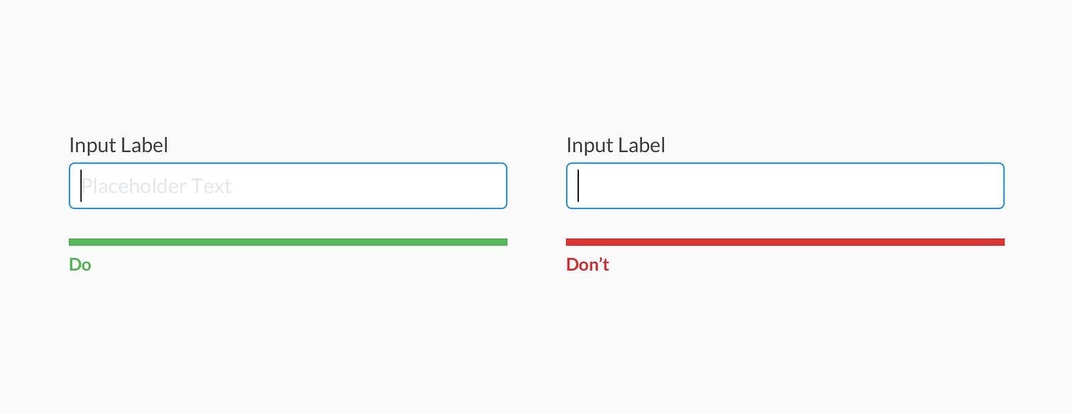The height and width of the screenshot is (414, 1072).
Task: Click the red divider bar
Action: (784, 241)
